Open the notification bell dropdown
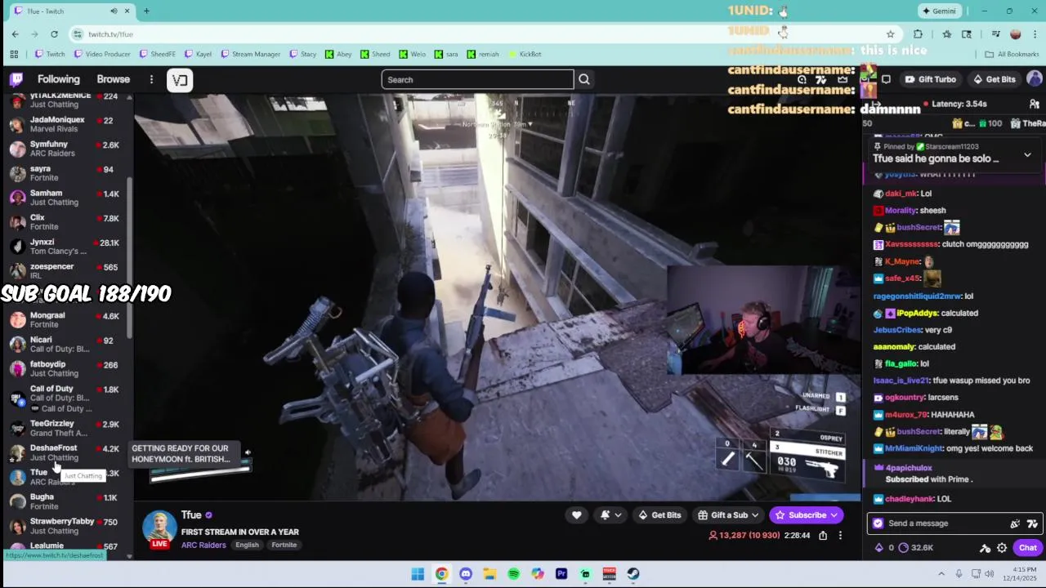Viewport: 1046px width, 588px height. 609,514
